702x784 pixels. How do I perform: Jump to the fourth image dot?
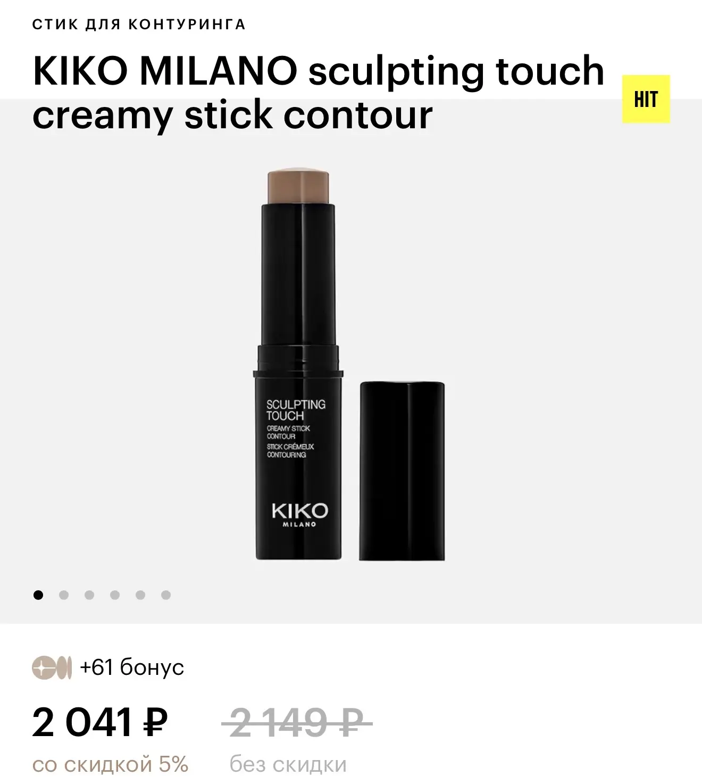115,595
